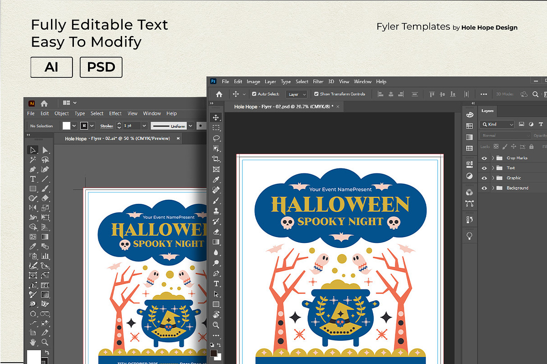Open the Illustrator stroke weight dropdown
547x364 pixels.
click(144, 126)
